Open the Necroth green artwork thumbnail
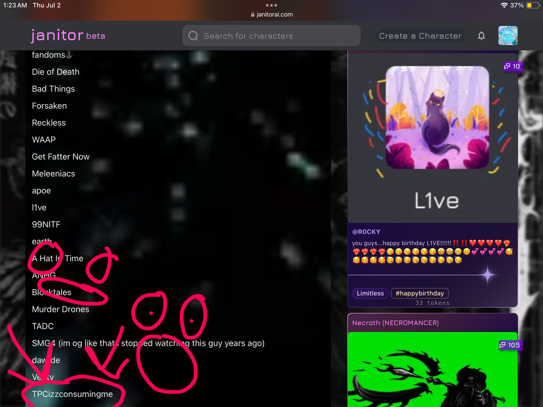543x407 pixels. (432, 369)
